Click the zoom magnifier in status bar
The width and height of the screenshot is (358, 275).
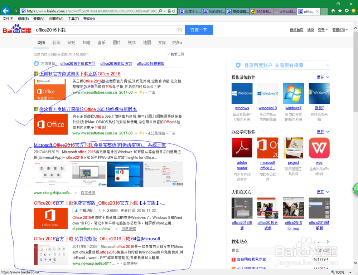pyautogui.click(x=333, y=272)
